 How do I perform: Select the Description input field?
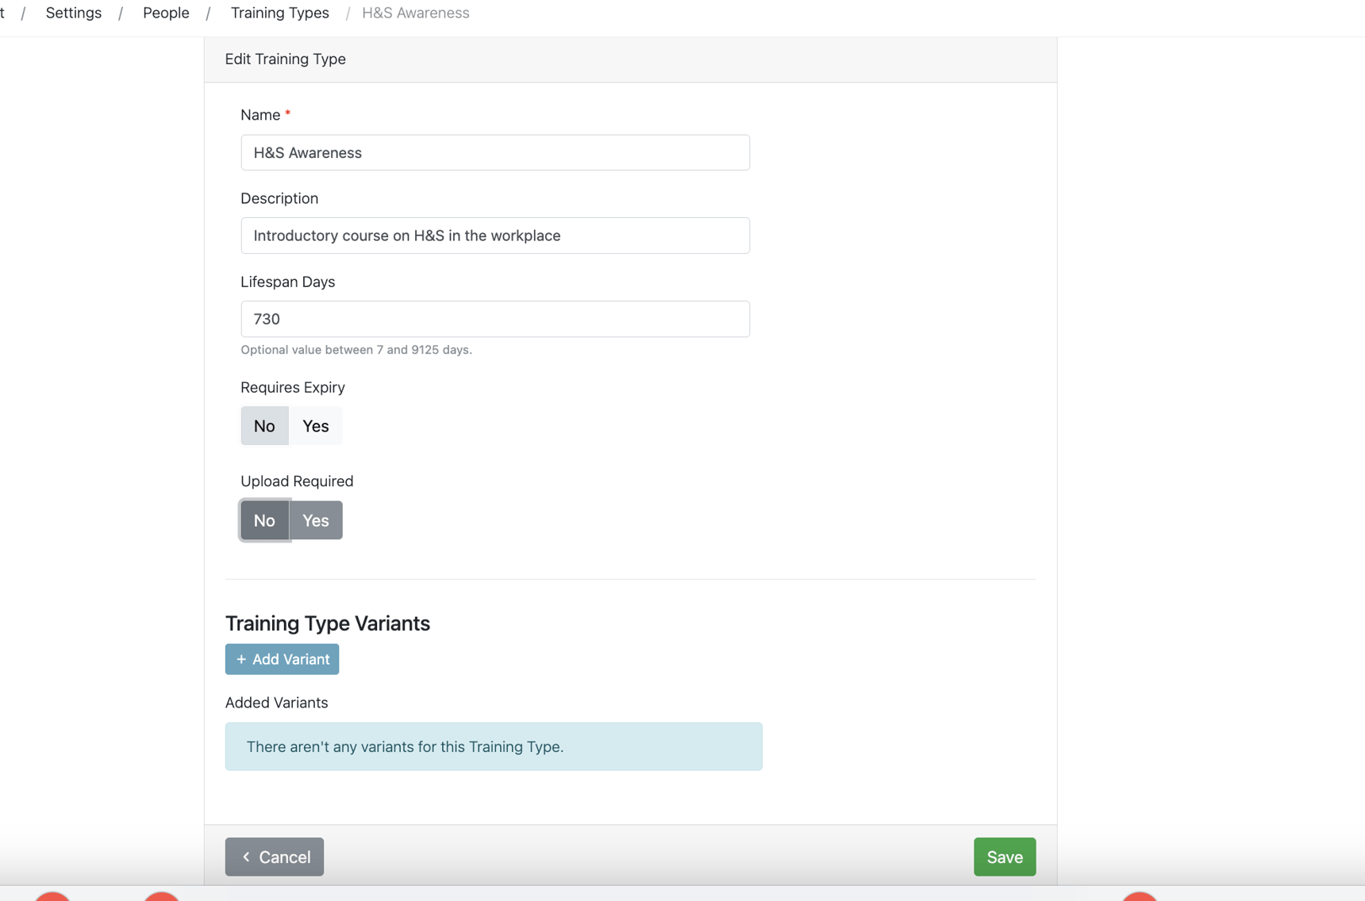pos(494,236)
